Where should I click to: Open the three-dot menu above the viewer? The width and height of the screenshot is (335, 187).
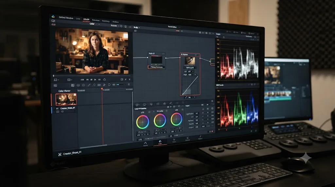point(130,27)
